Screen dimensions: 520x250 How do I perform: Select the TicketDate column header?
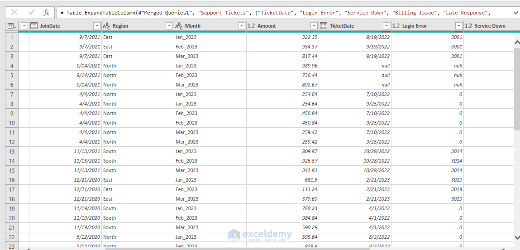(355, 26)
